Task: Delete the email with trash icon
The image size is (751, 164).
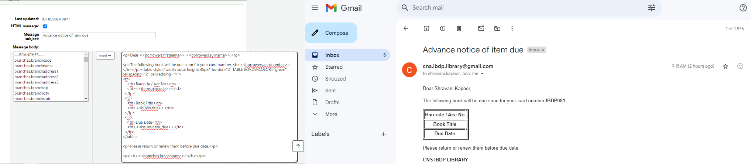Action: (459, 28)
